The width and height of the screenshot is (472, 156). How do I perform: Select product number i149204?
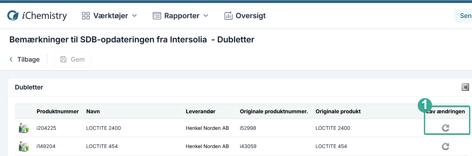click(46, 146)
